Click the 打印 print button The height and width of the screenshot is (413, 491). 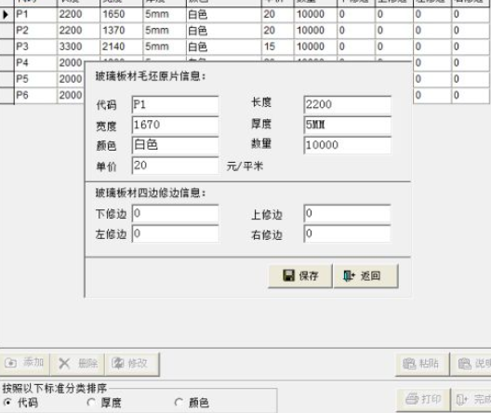point(423,400)
